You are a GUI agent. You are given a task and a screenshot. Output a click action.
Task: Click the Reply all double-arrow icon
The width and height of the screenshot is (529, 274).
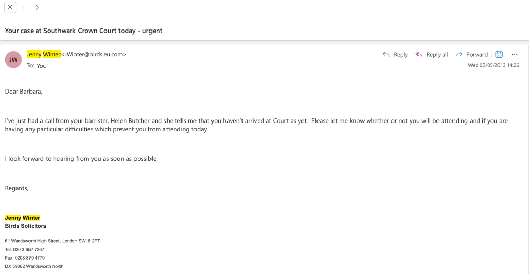[419, 54]
